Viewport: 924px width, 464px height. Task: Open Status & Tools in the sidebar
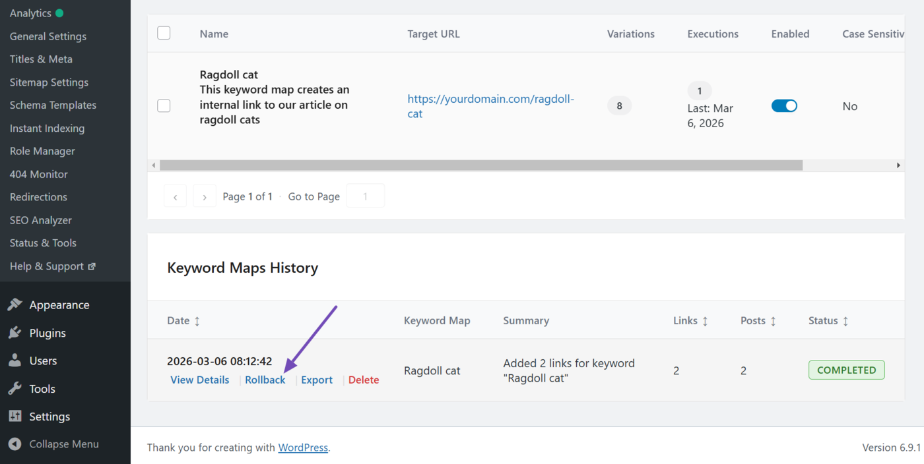tap(43, 243)
